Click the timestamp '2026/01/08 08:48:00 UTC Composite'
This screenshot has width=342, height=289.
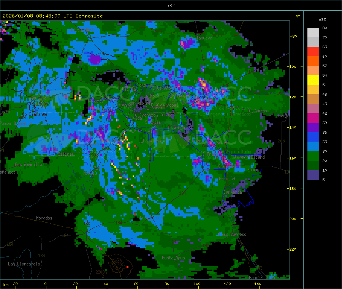tap(52, 16)
